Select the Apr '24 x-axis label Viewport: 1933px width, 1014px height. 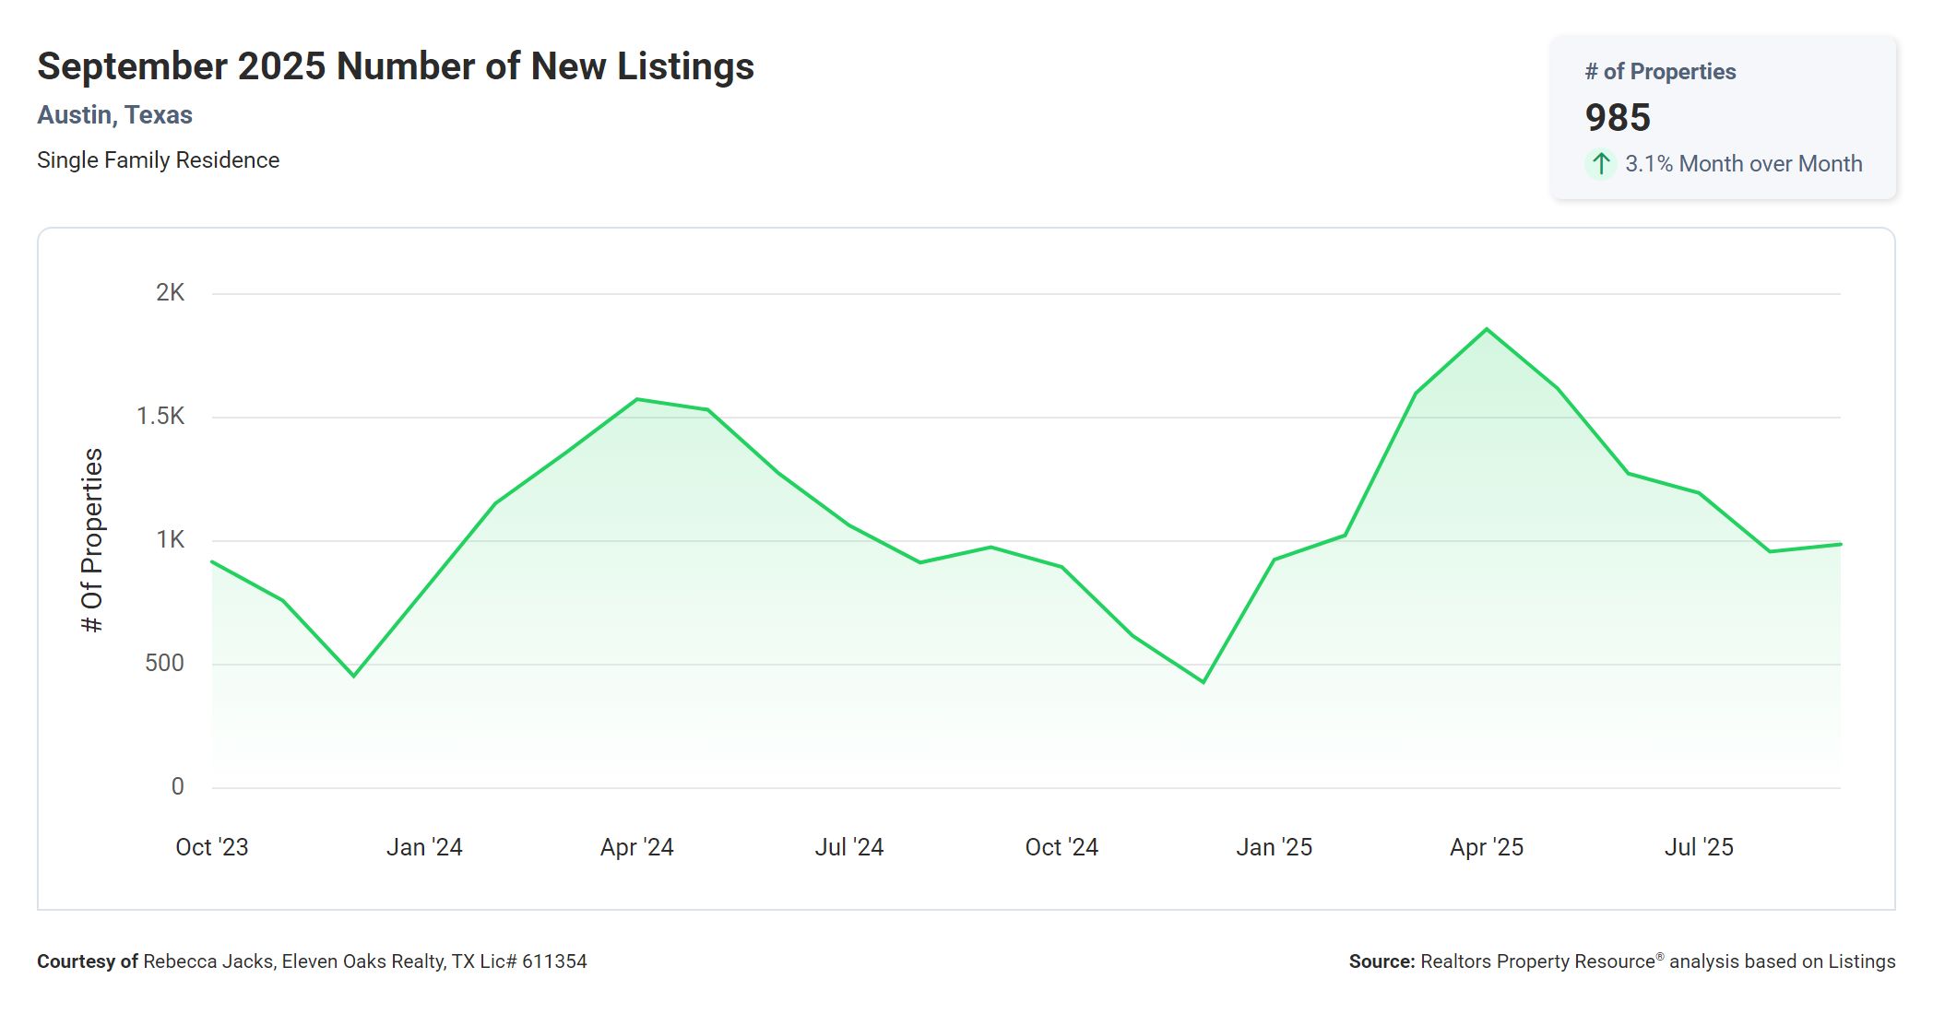point(637,847)
